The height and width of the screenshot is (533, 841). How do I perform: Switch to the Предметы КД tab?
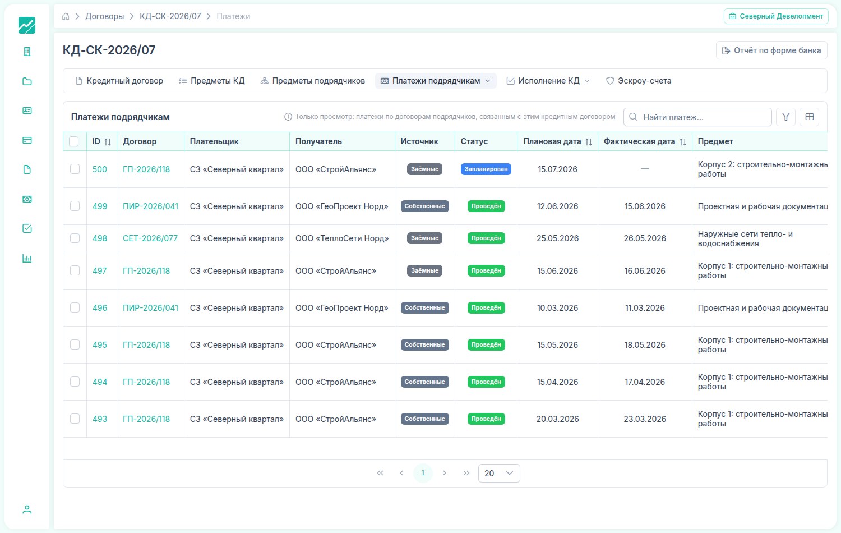(x=211, y=81)
